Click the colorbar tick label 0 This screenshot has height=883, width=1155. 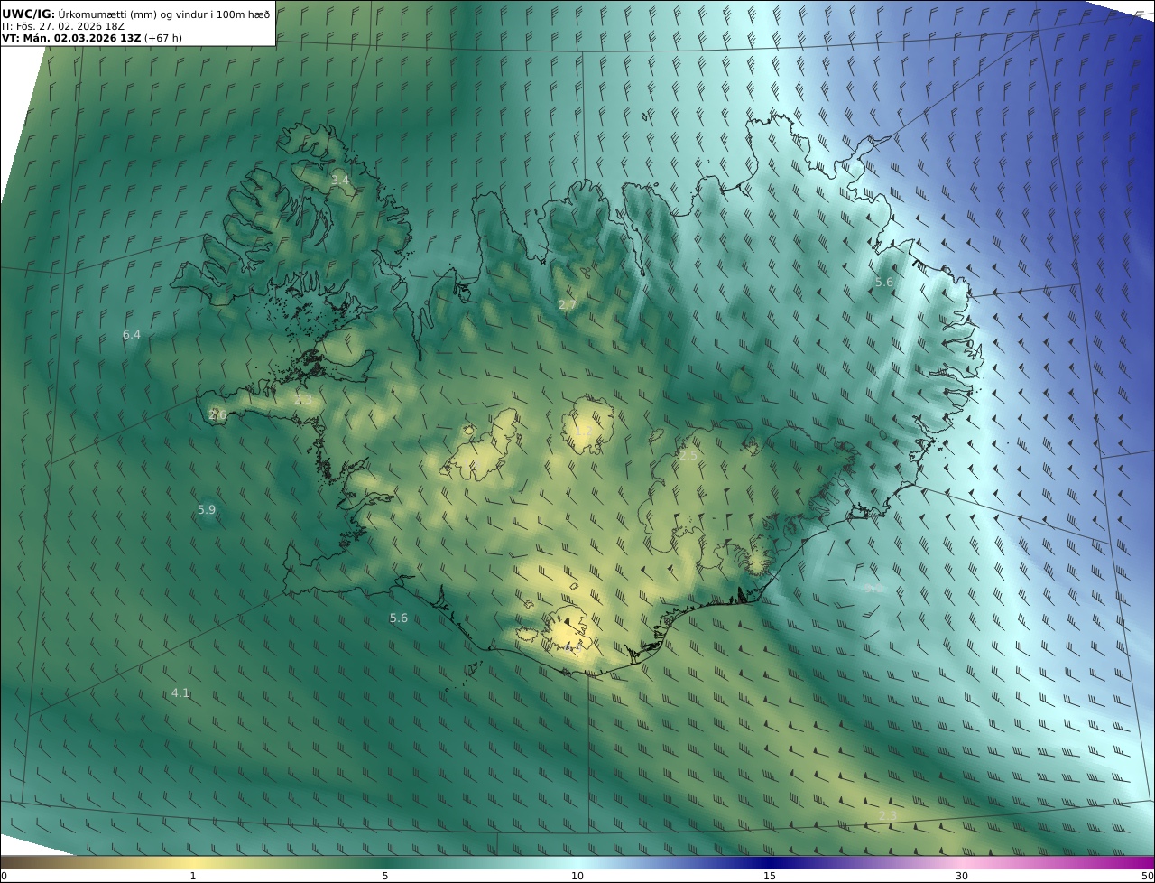[4, 876]
